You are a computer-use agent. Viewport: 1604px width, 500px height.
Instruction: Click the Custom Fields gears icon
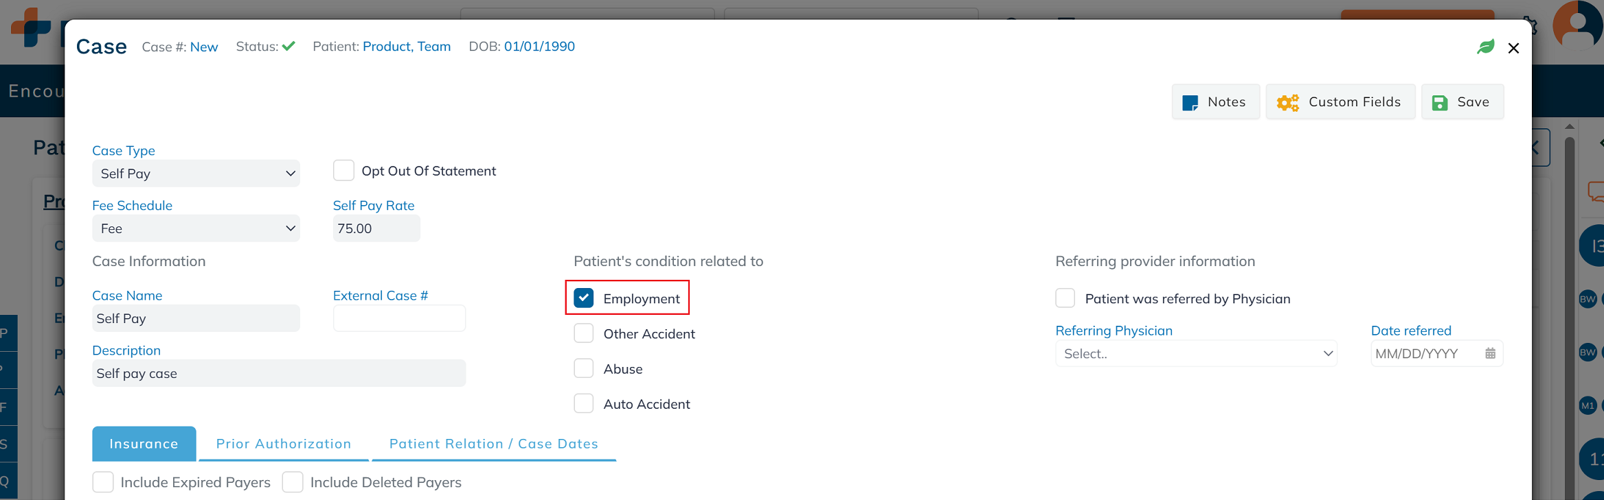[1287, 103]
